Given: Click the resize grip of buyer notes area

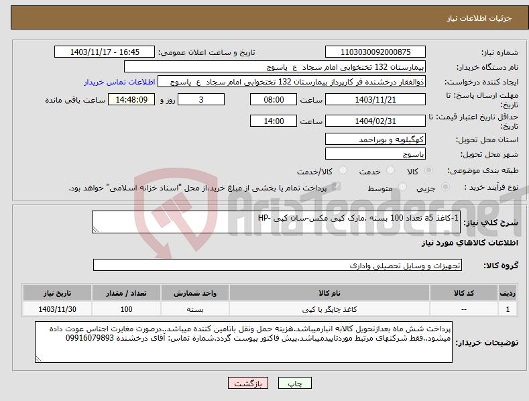Looking at the screenshot, I should [x=39, y=359].
